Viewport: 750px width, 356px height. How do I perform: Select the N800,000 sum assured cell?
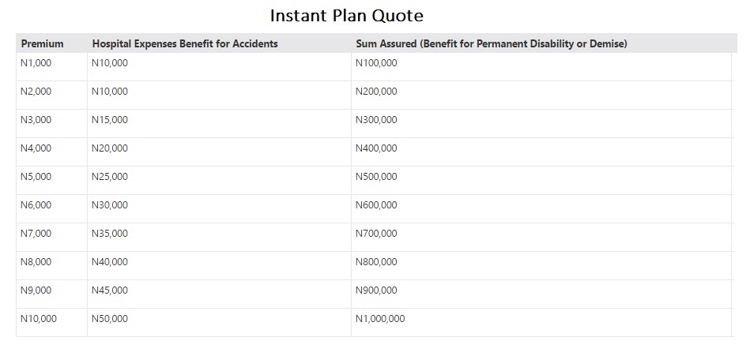coord(377,262)
